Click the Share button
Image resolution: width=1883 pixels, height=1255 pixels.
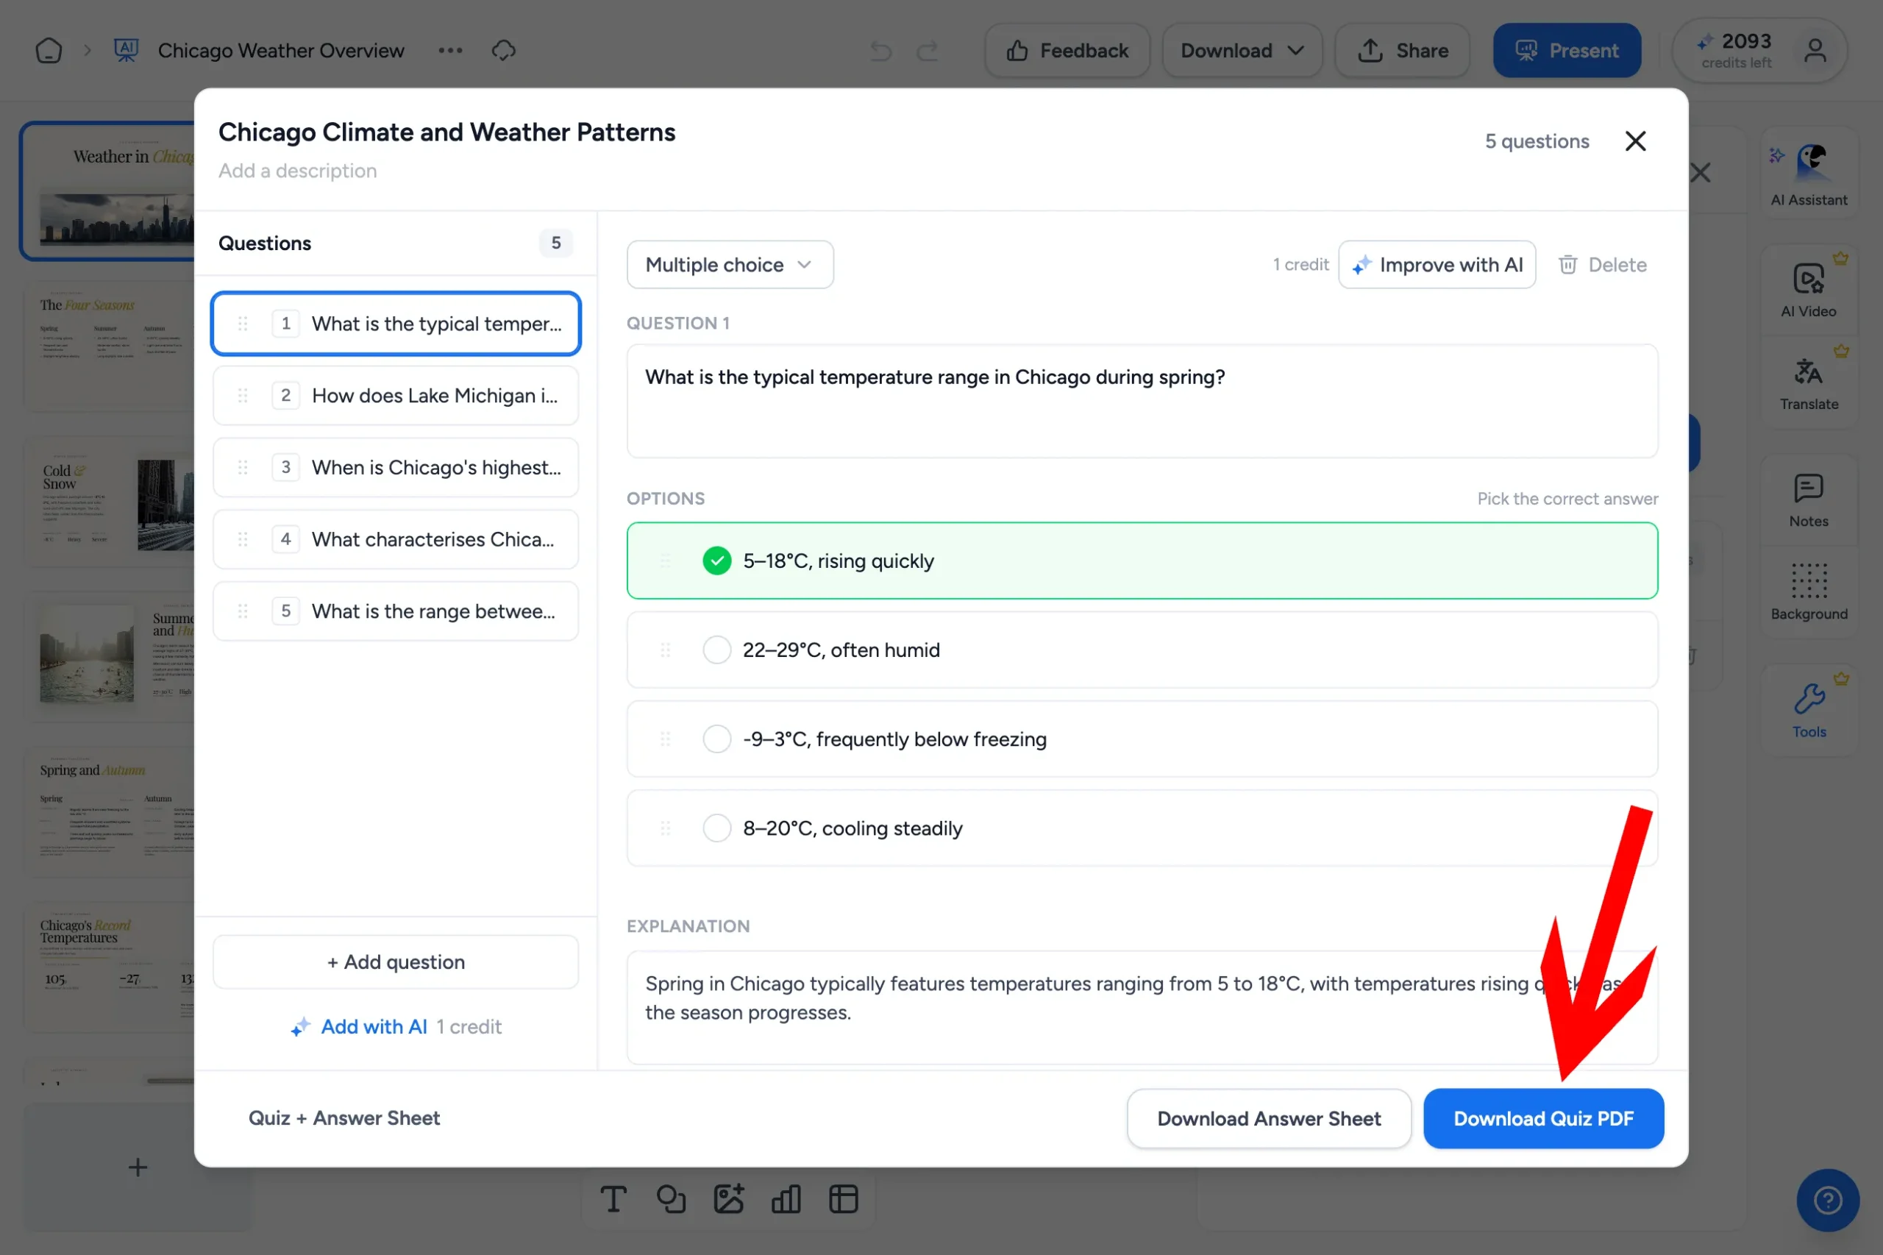(1402, 51)
